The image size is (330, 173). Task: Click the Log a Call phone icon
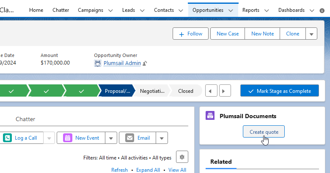[7, 138]
